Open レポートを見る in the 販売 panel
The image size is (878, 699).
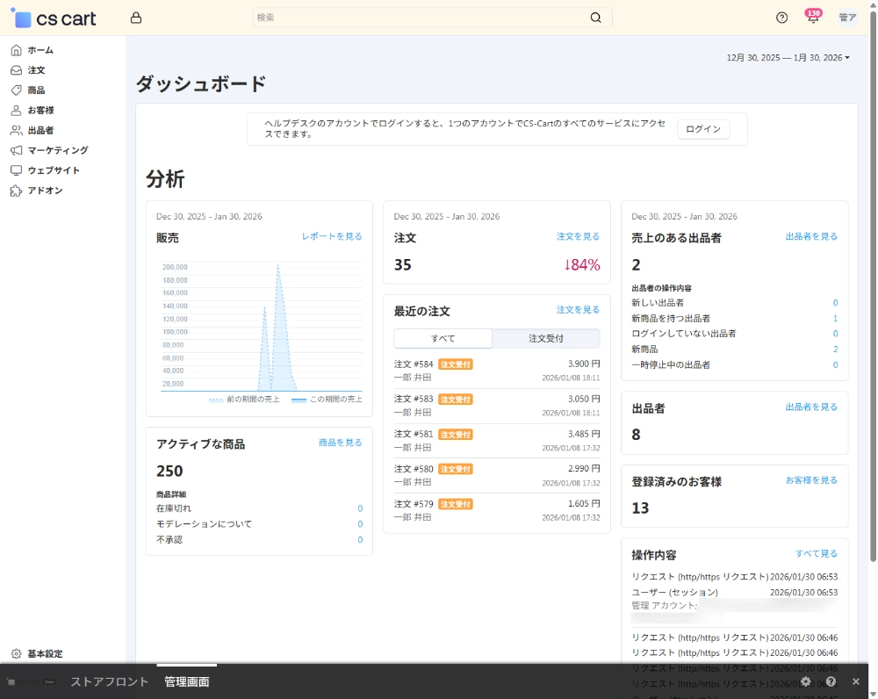331,237
